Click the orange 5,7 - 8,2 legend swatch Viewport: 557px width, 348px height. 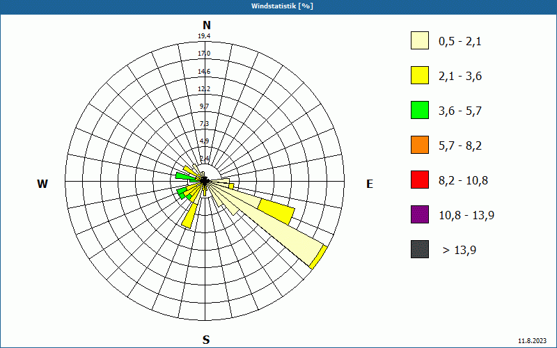420,145
